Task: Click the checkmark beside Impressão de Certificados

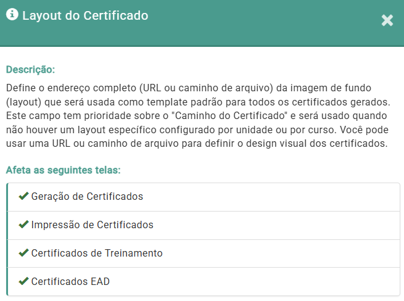Action: click(x=23, y=225)
